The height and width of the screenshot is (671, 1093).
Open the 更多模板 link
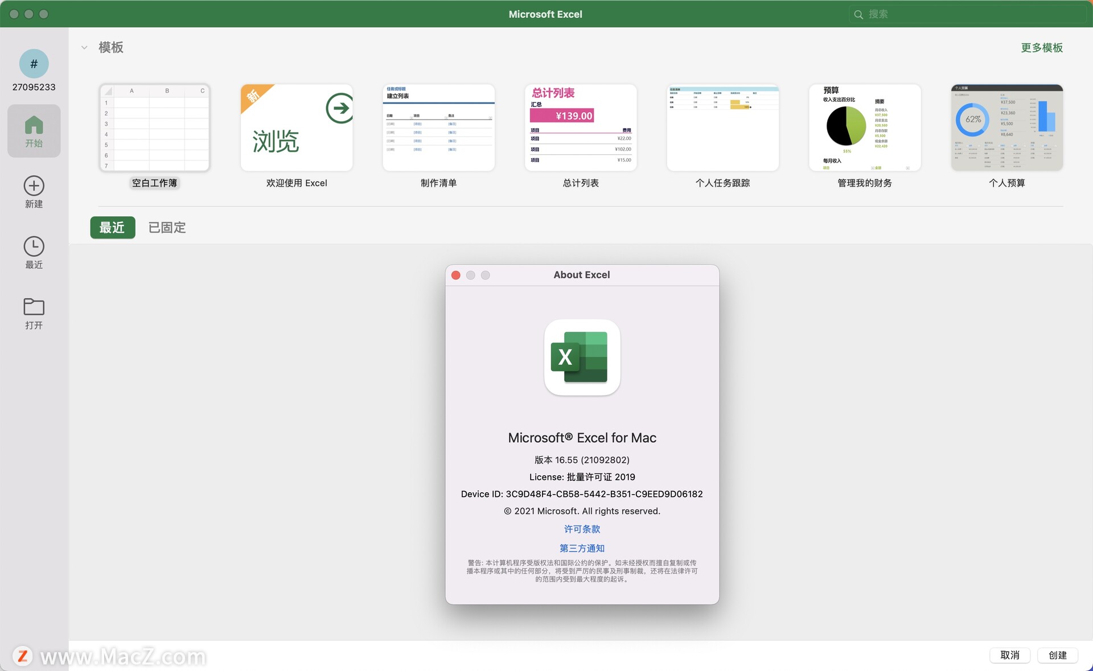click(x=1042, y=48)
